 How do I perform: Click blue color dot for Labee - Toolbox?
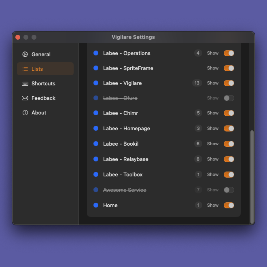96,174
